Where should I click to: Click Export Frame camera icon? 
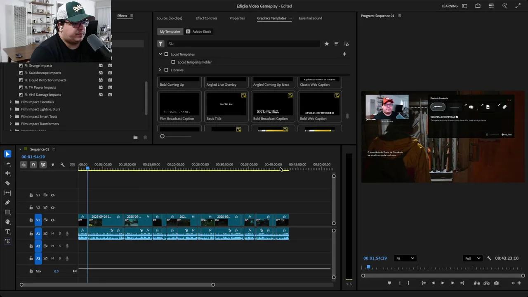pyautogui.click(x=496, y=283)
